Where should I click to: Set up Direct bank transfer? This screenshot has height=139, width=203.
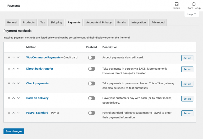pos(187,69)
